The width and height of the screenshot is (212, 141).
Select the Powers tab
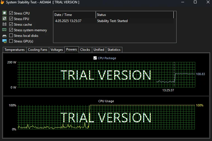tap(72, 49)
